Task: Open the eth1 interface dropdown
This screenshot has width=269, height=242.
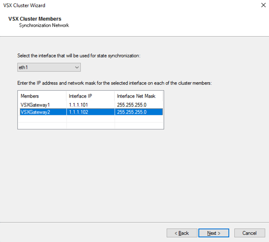Action: coord(49,67)
